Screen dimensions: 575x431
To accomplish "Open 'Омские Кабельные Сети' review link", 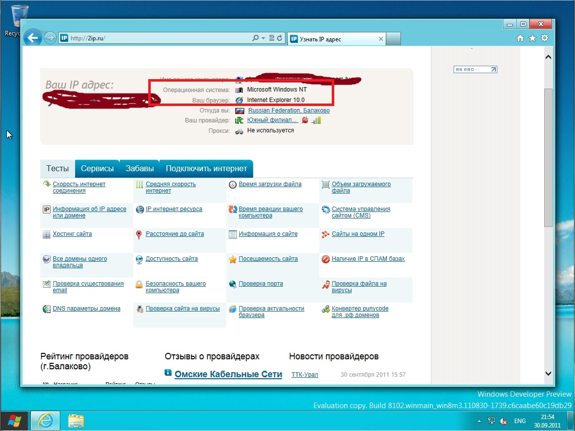I will (x=228, y=374).
